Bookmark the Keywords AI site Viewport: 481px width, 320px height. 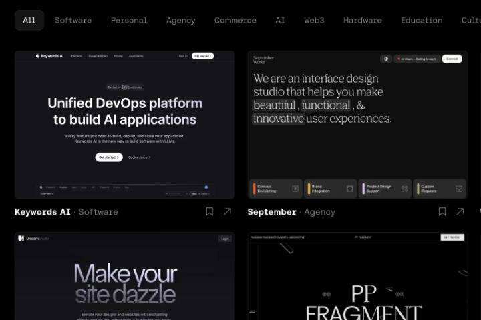(x=210, y=211)
